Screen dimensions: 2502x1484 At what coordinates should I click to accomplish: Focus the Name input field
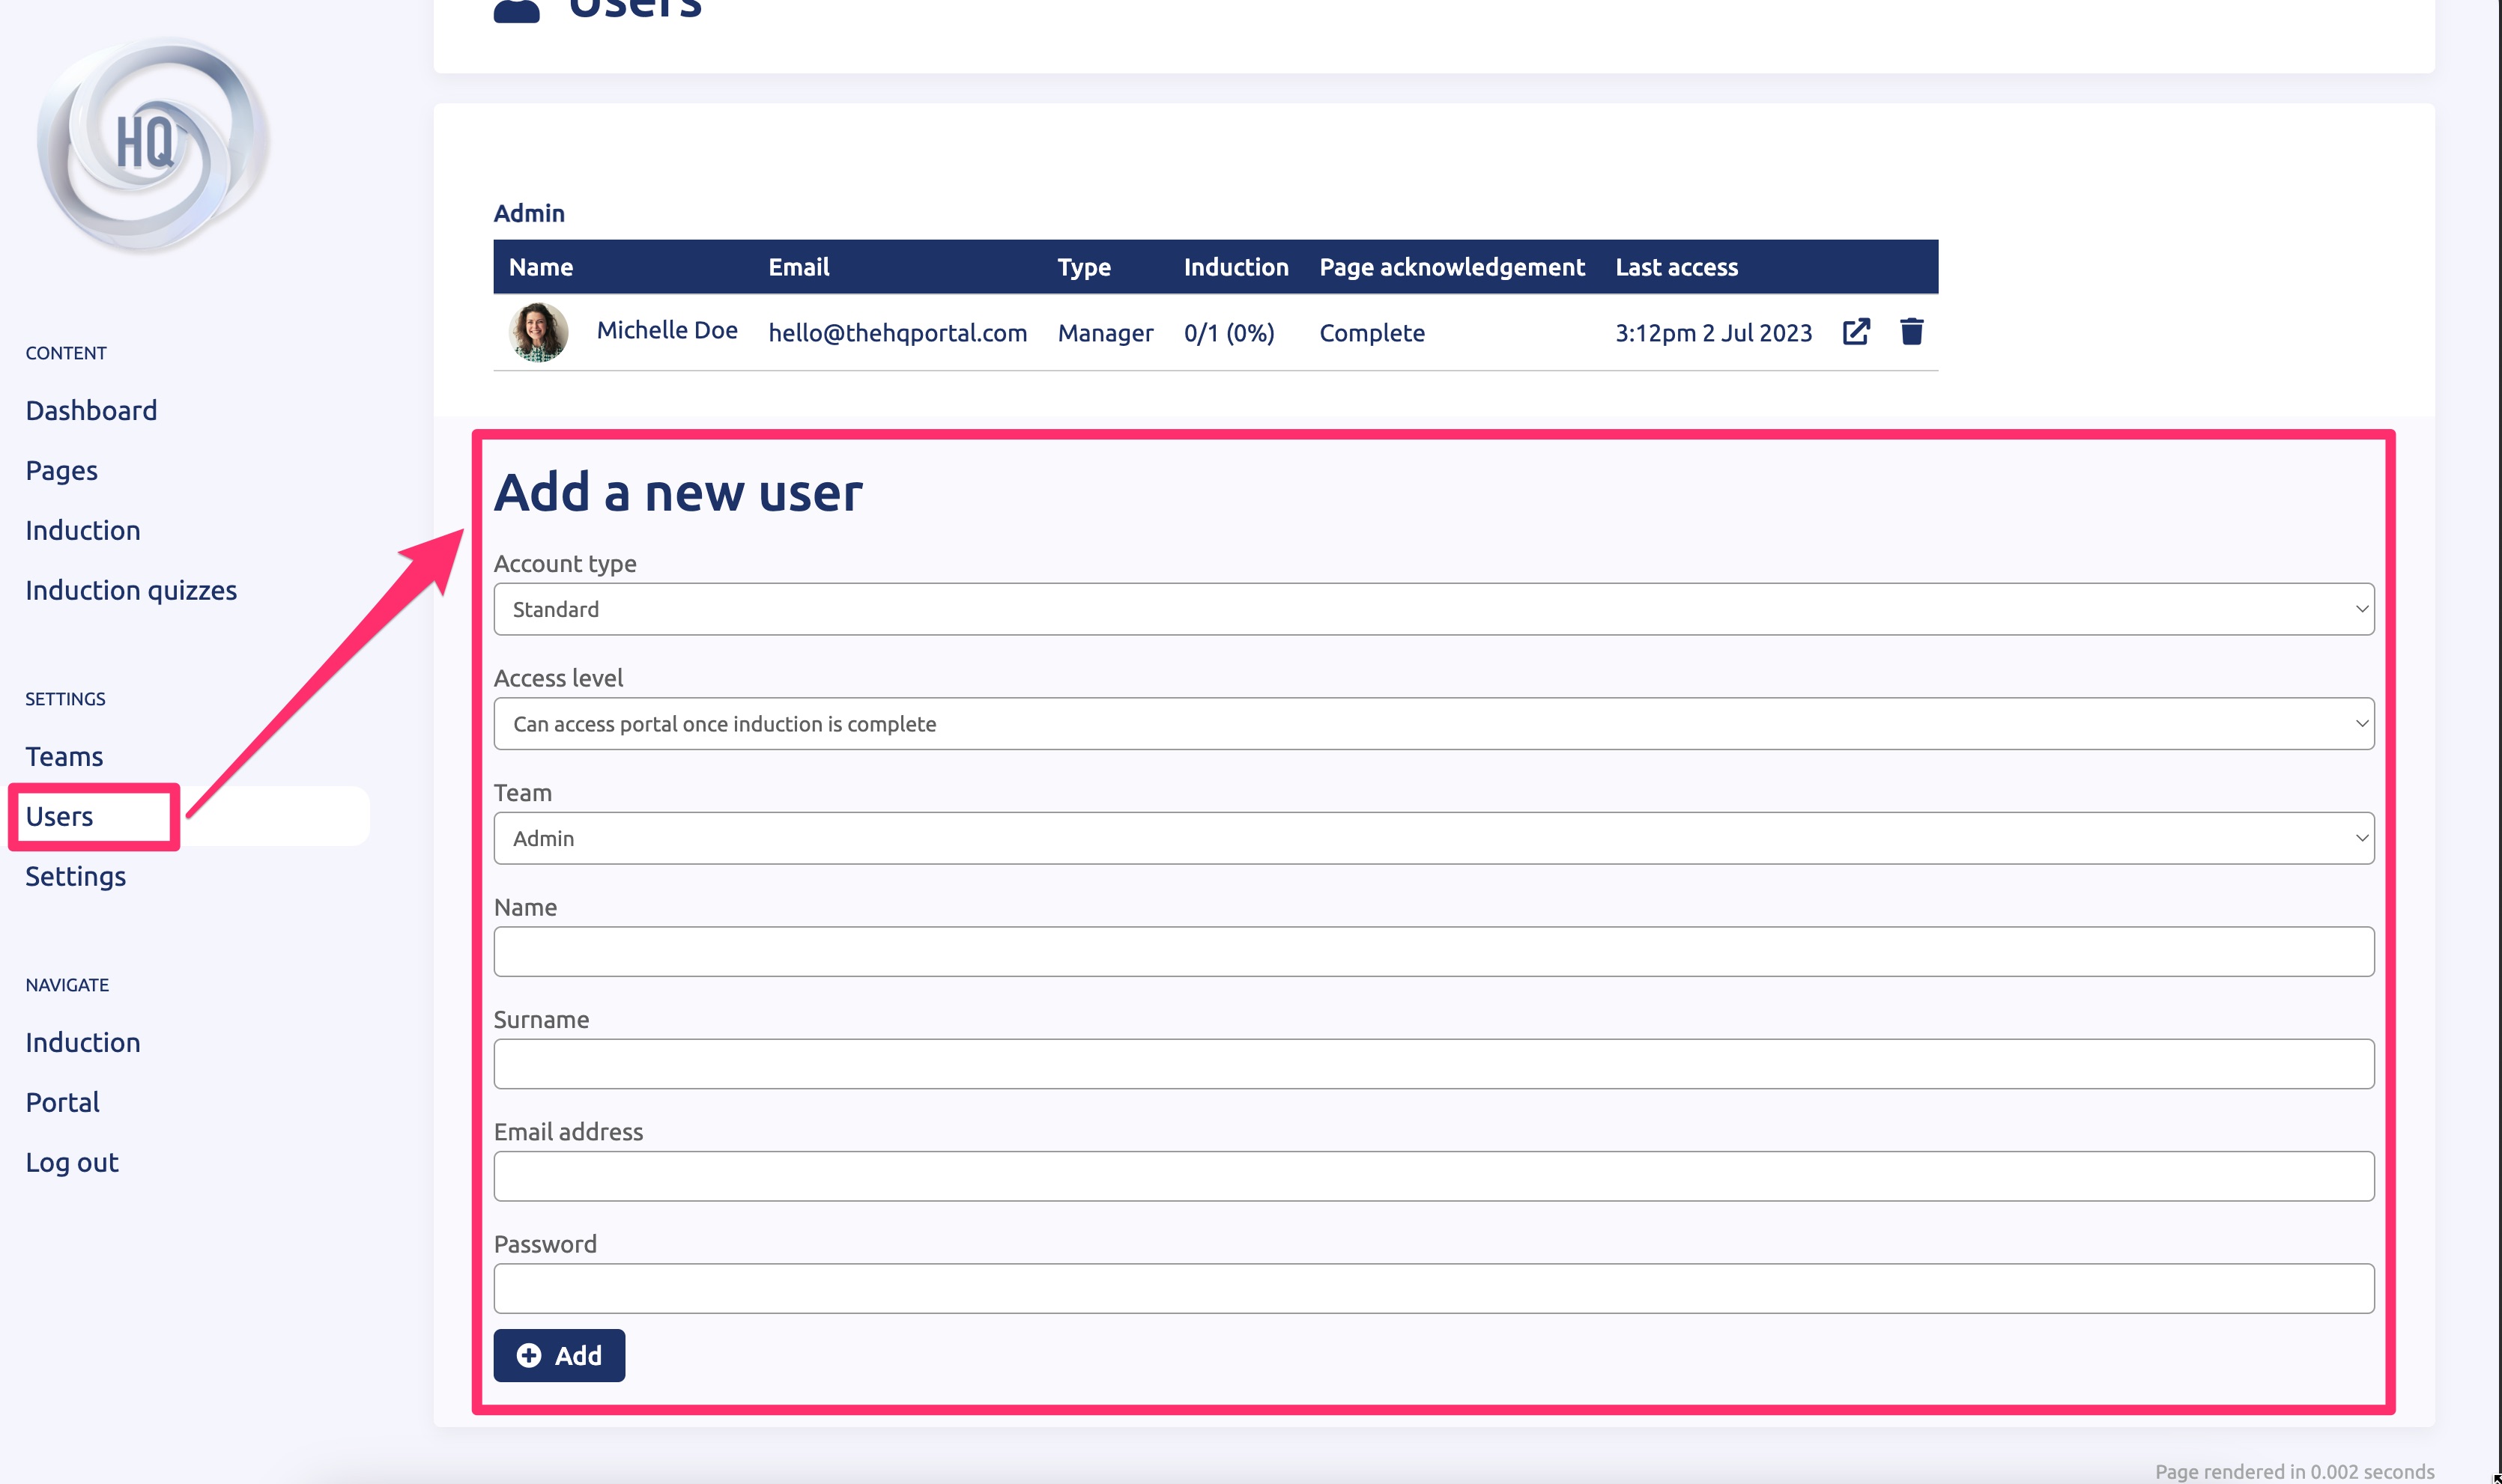[x=1432, y=951]
